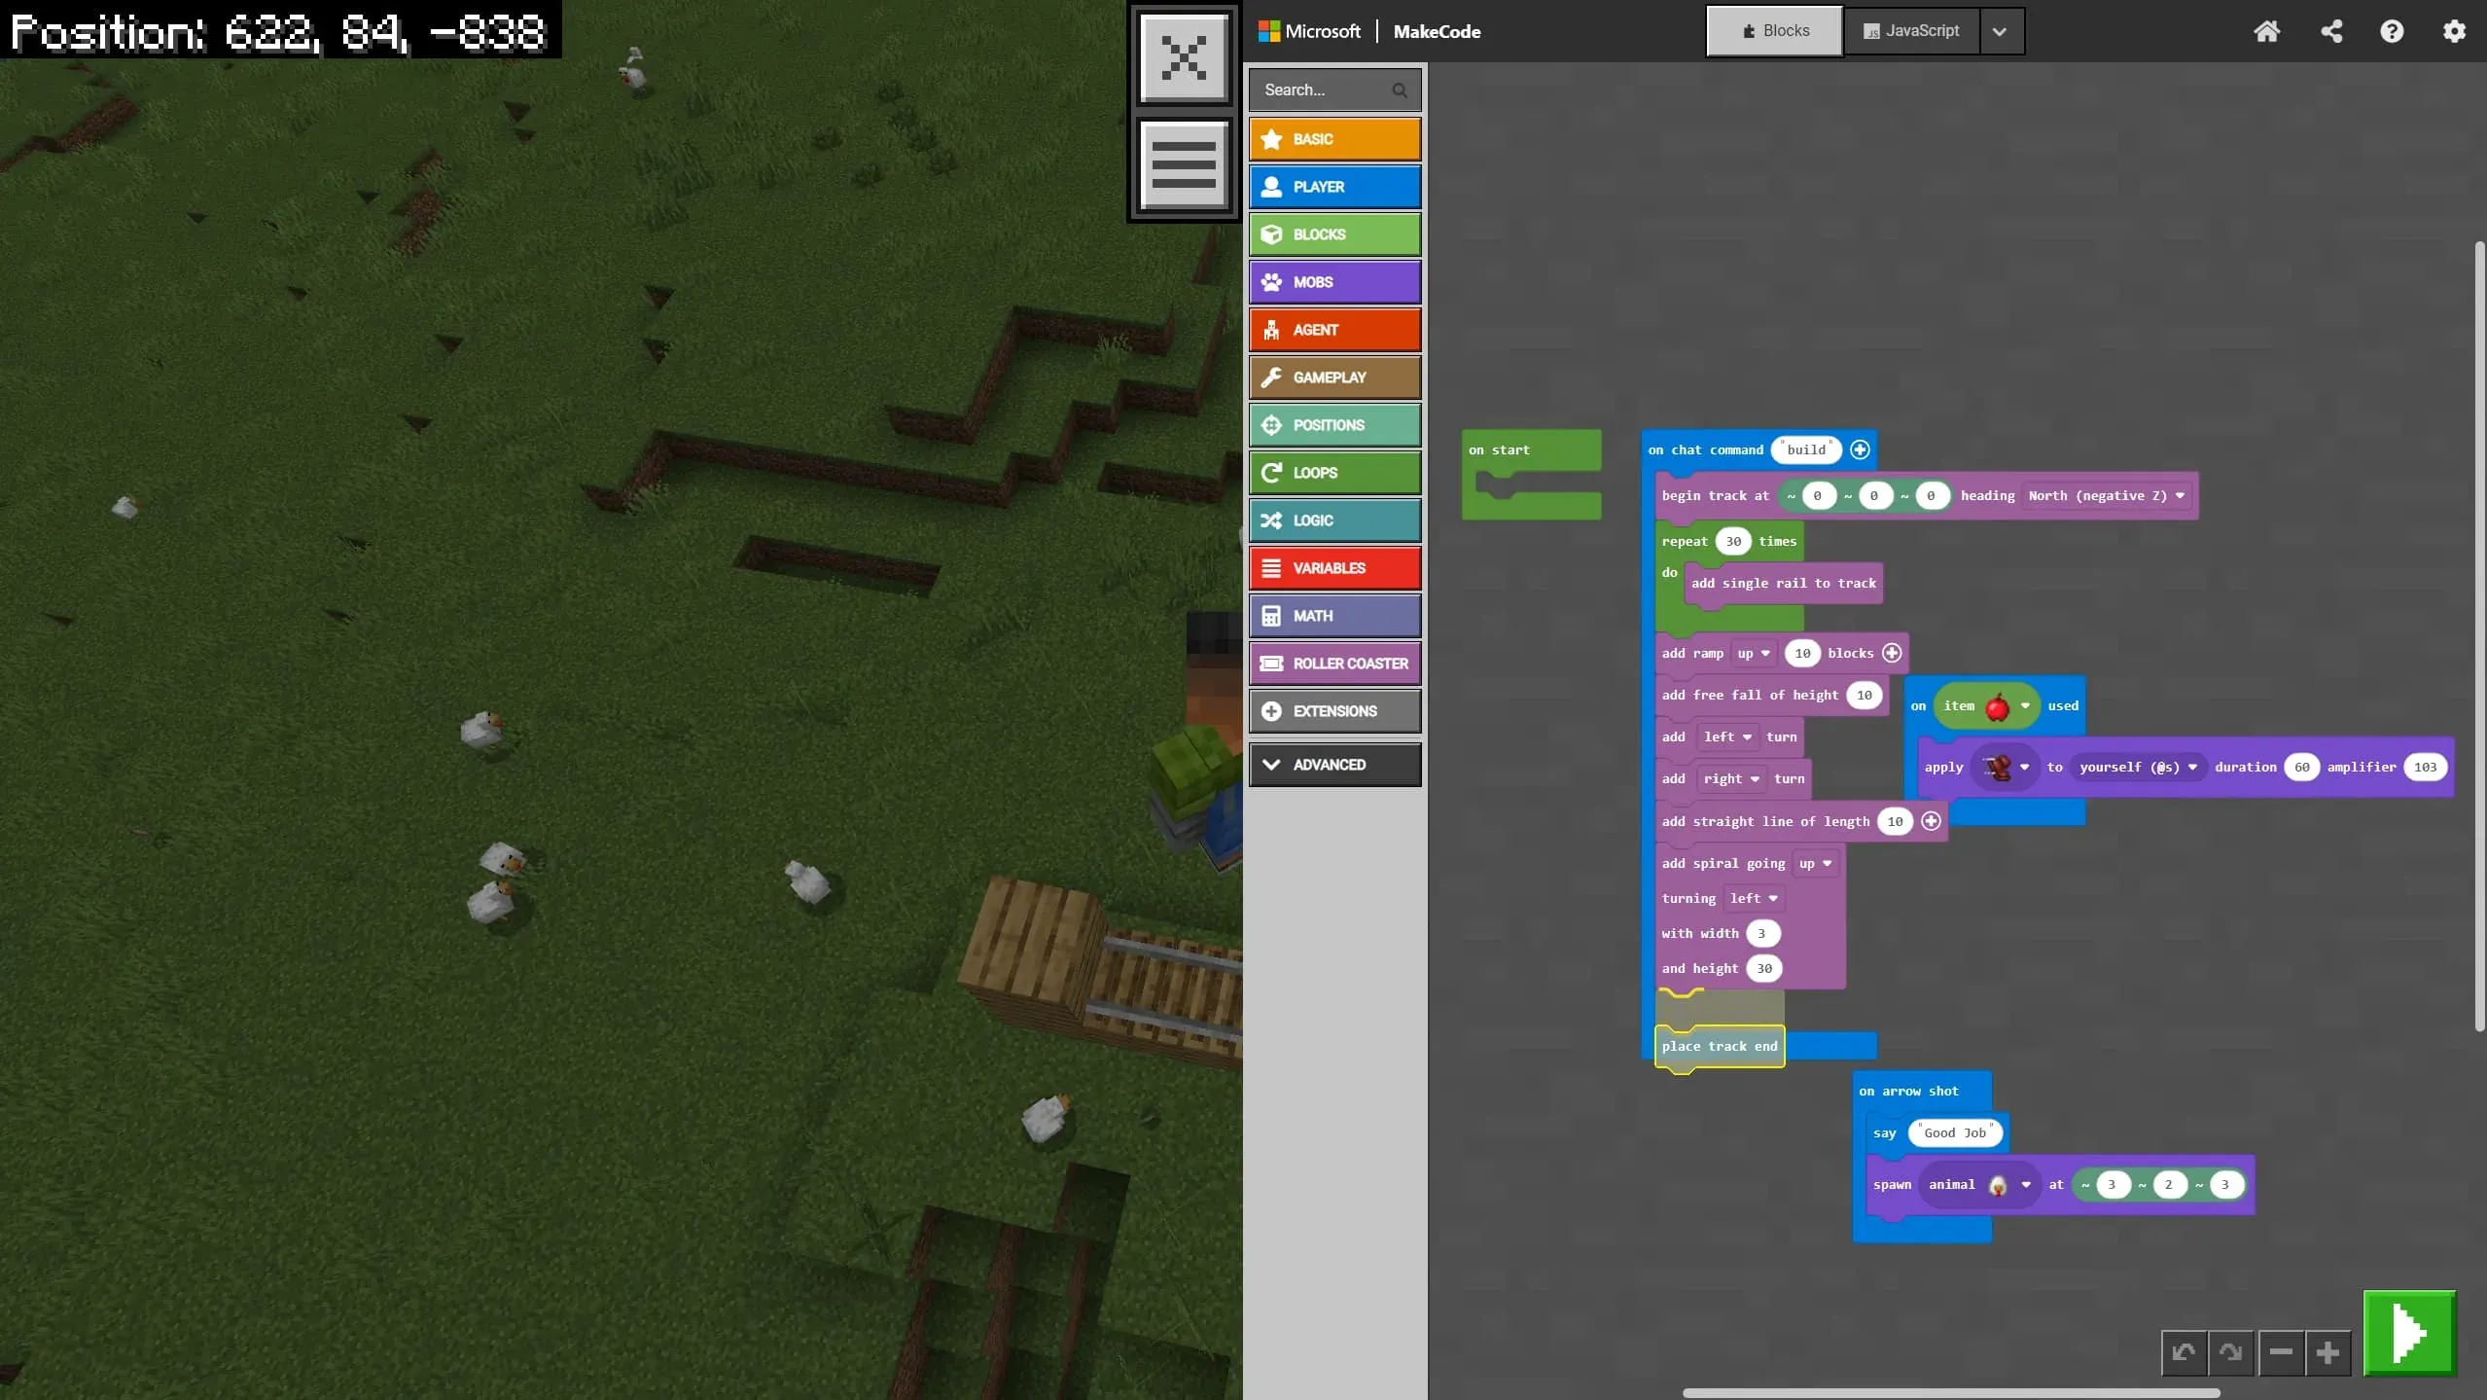Go to MakeCode home icon

click(x=2266, y=31)
